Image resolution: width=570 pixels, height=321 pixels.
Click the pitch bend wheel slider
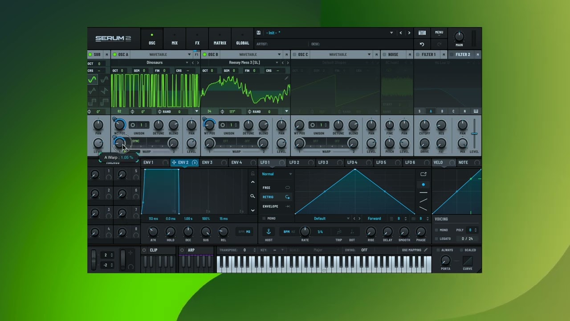(x=94, y=260)
